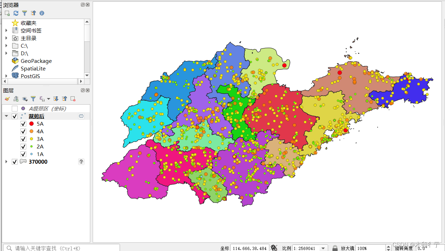445x251 pixels.
Task: Filter the legend by map content
Action: click(33, 99)
